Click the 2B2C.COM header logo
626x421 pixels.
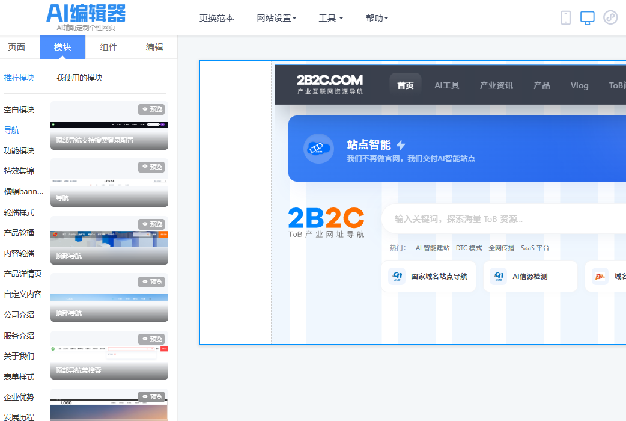(x=330, y=84)
